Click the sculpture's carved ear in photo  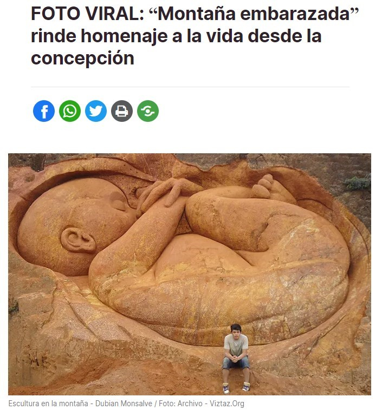[78, 240]
